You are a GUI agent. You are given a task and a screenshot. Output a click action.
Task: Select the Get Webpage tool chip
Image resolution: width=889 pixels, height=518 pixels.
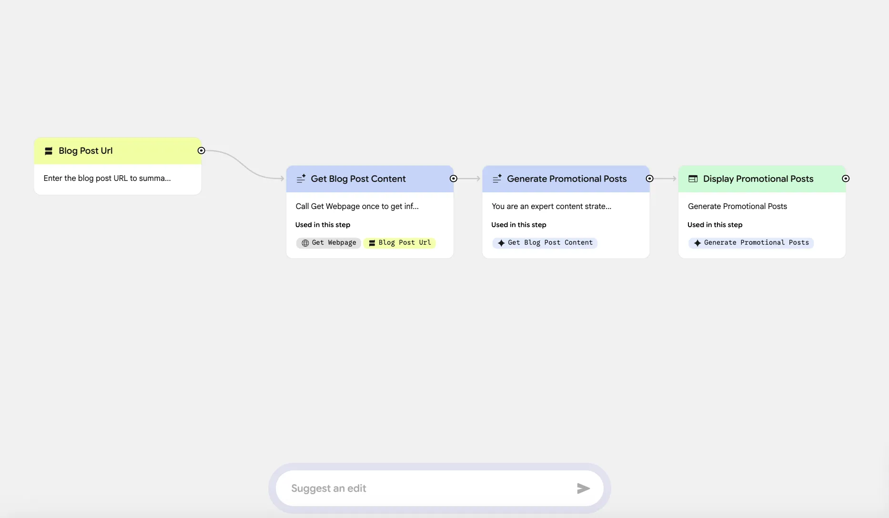point(329,243)
